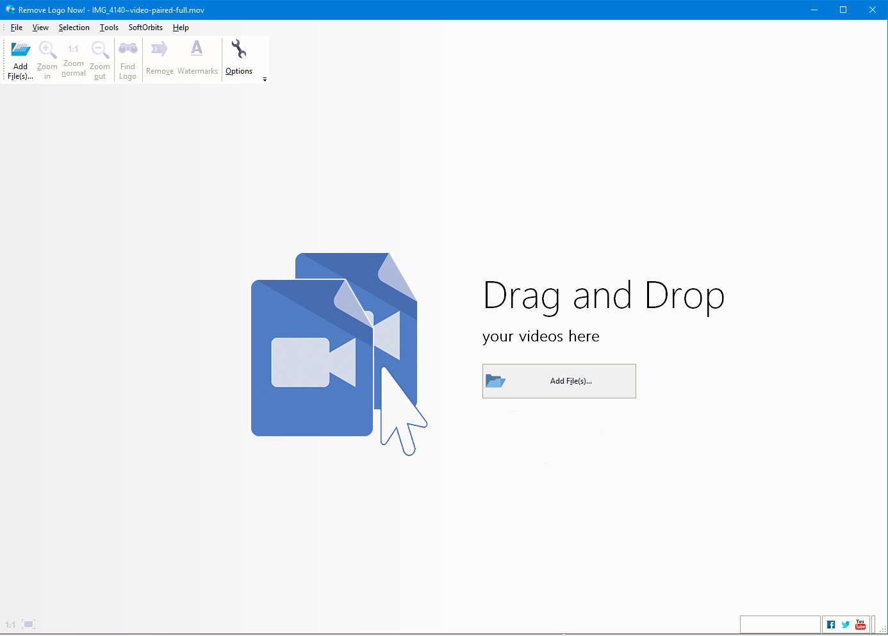Click the Zoom in magnifier icon
The width and height of the screenshot is (888, 636).
point(47,50)
